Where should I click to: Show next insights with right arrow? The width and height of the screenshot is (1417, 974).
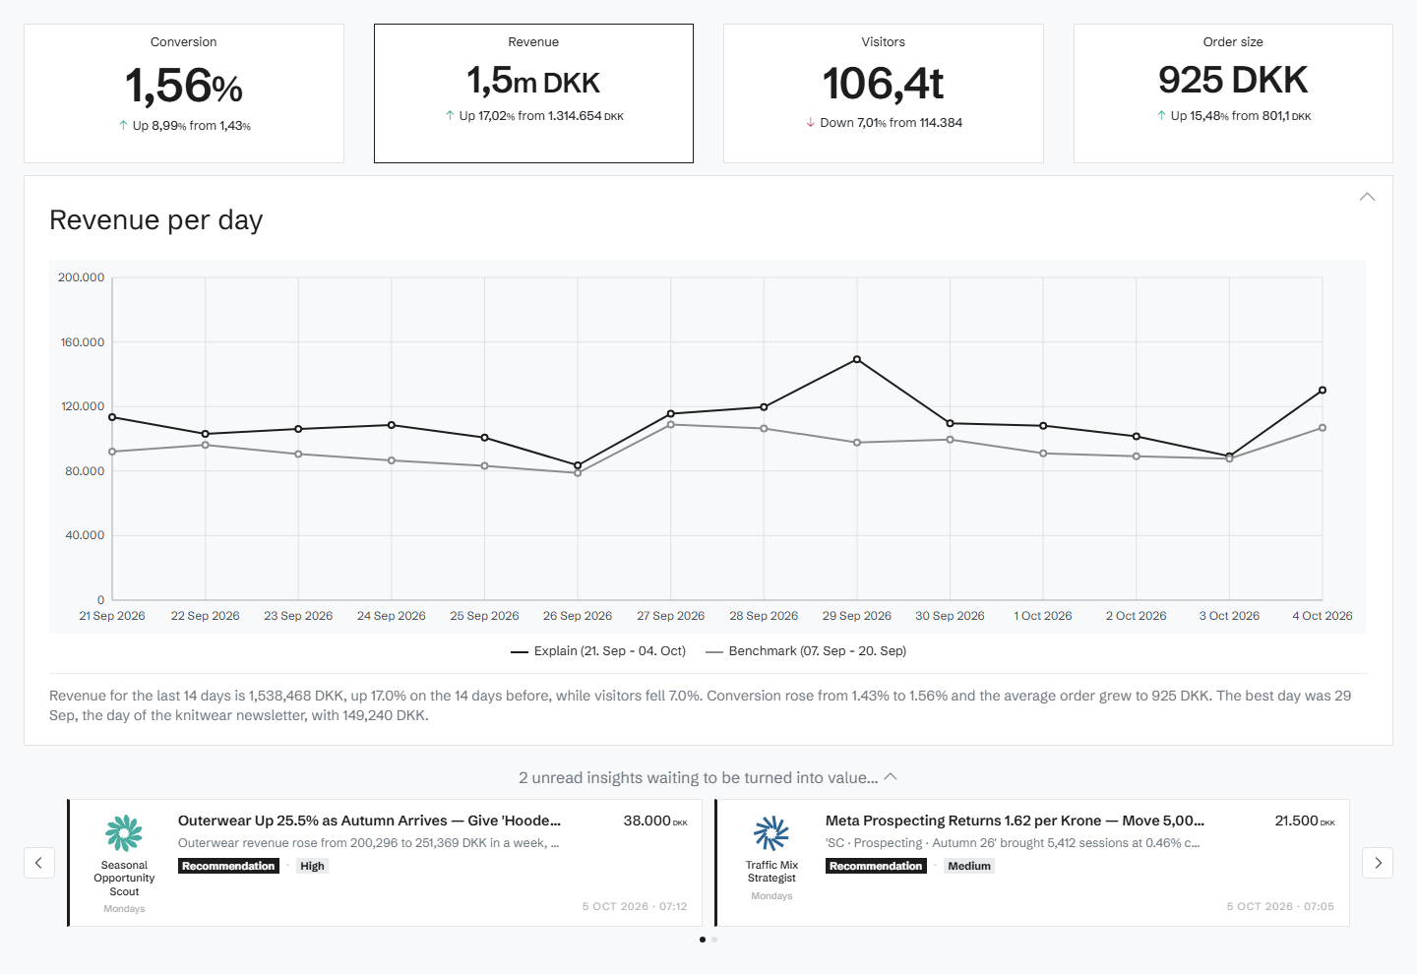point(1378,863)
